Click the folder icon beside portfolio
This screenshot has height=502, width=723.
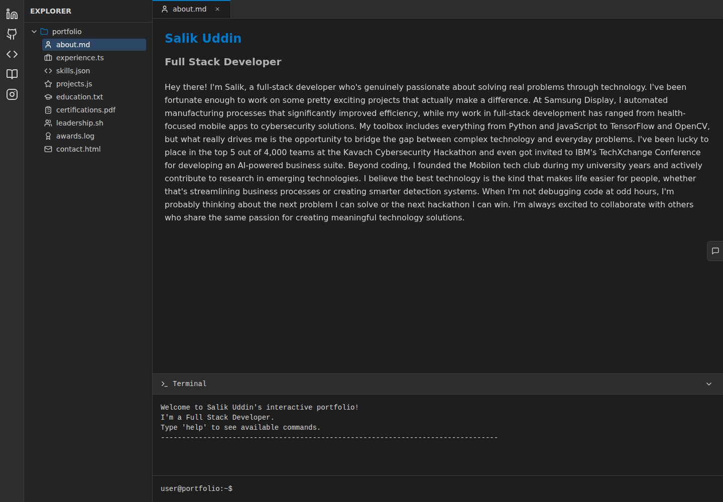pos(44,32)
